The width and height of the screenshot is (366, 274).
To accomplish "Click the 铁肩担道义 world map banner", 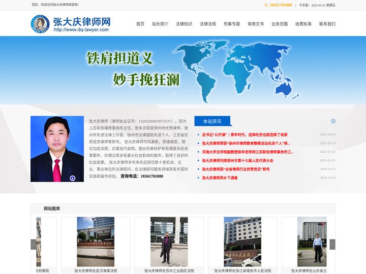I will (x=183, y=70).
